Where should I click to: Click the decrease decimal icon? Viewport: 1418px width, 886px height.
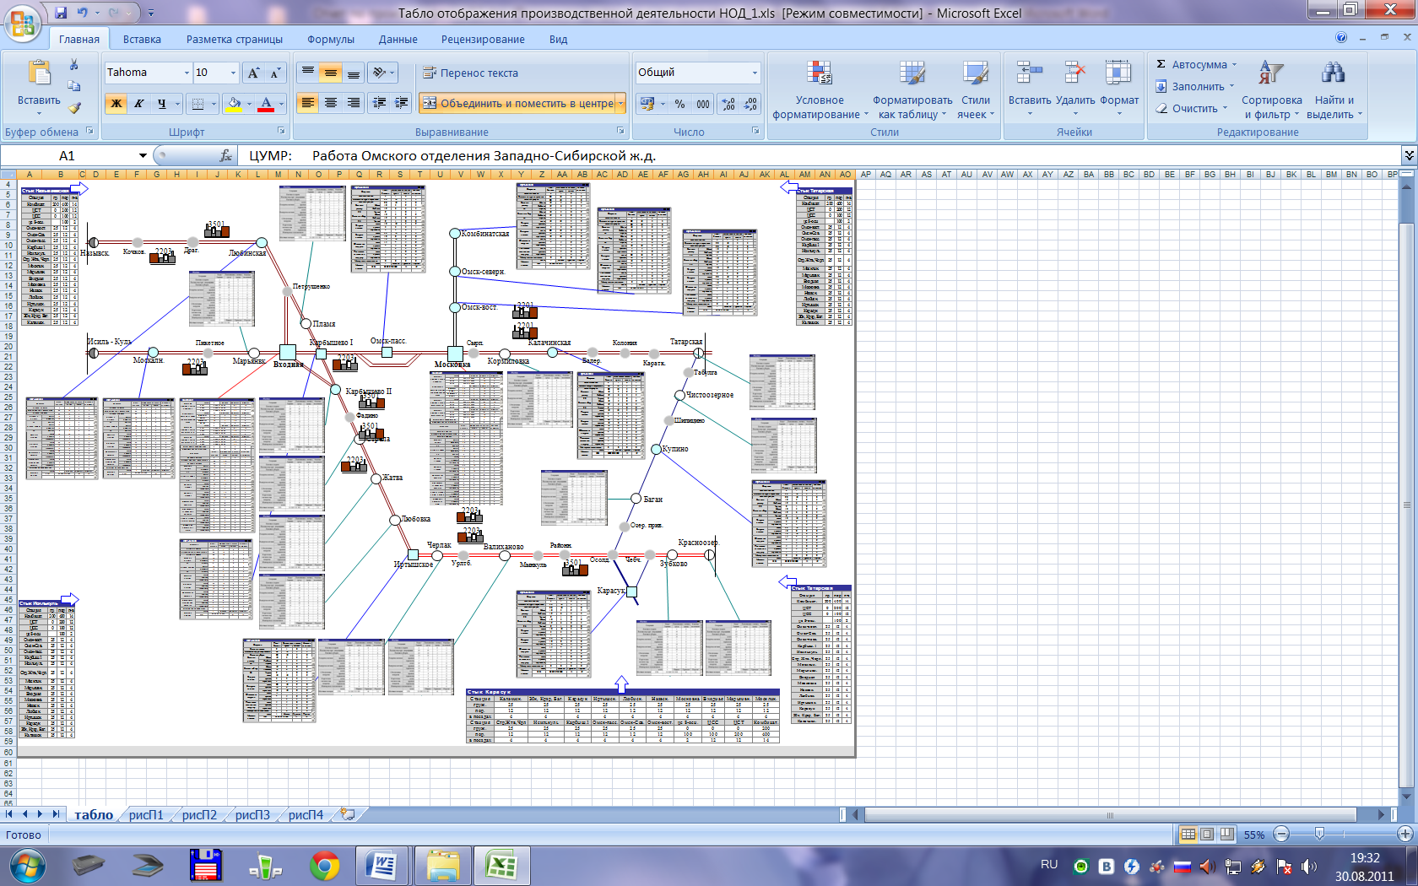750,104
